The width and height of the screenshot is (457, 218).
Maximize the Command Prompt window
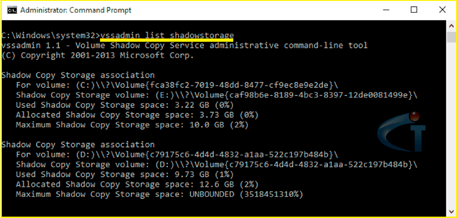pos(414,10)
